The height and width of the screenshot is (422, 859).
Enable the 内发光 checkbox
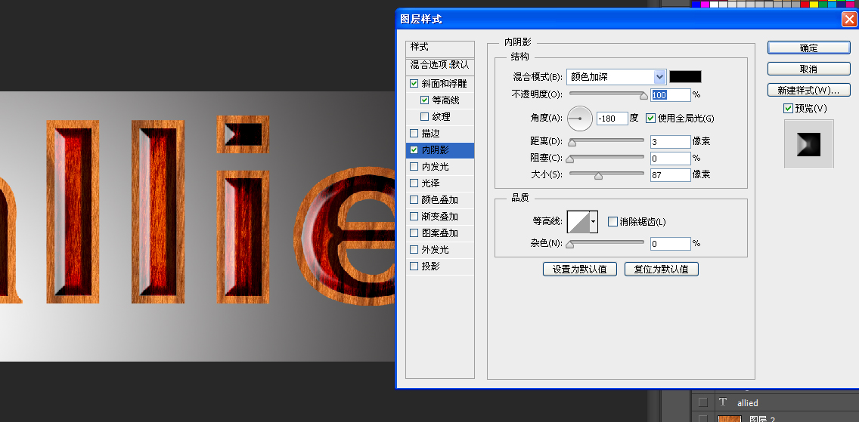[x=414, y=166]
